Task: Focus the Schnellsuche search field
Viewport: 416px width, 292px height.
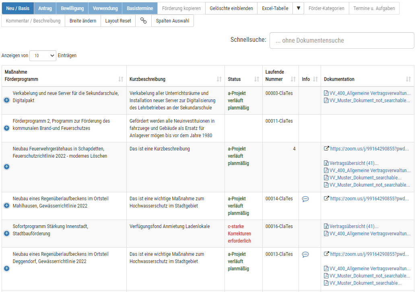Action: click(x=342, y=40)
